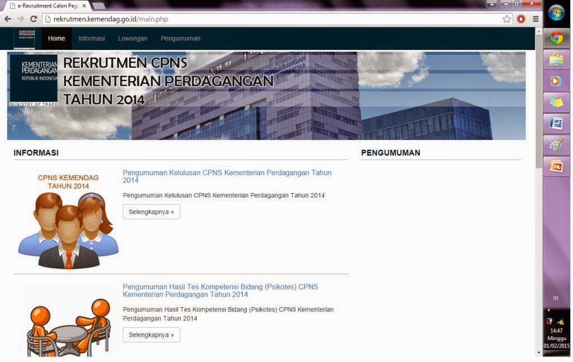The width and height of the screenshot is (573, 362).
Task: Click the red extension icon in toolbar
Action: 521,19
